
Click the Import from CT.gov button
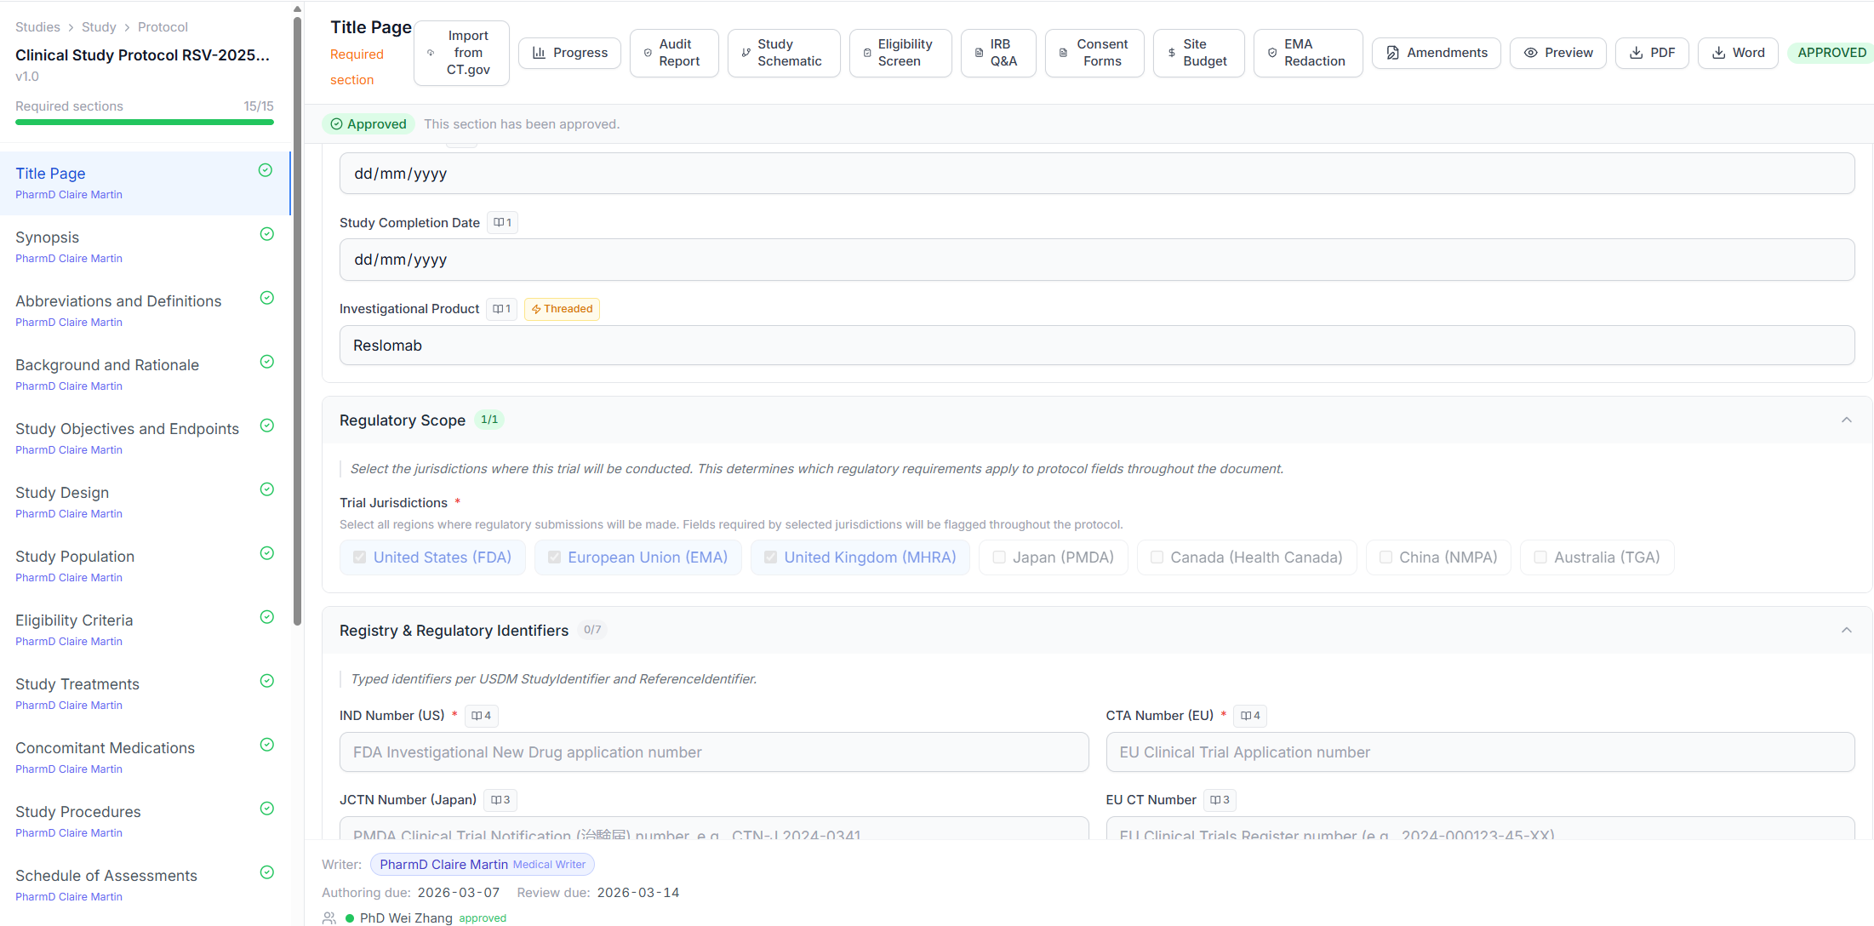tap(461, 53)
